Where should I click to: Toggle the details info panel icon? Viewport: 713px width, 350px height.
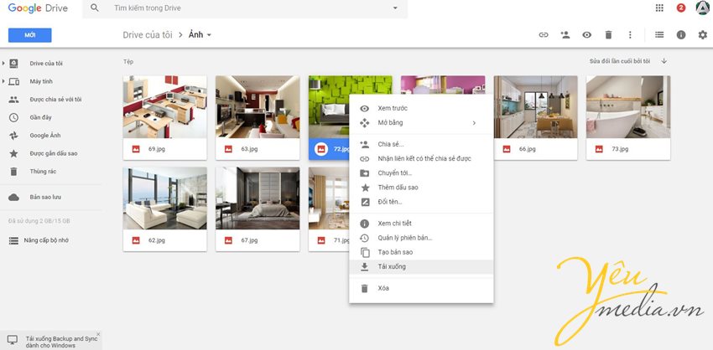pyautogui.click(x=681, y=34)
